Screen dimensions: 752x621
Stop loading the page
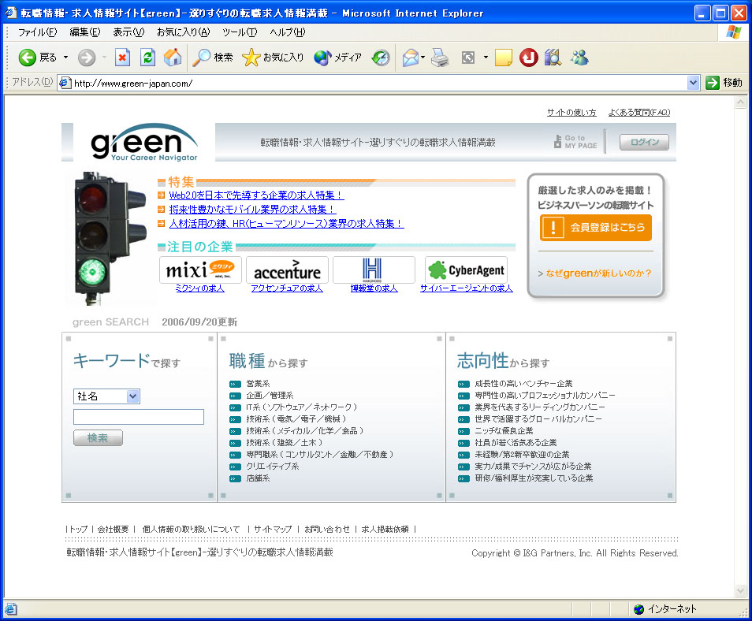(x=122, y=58)
